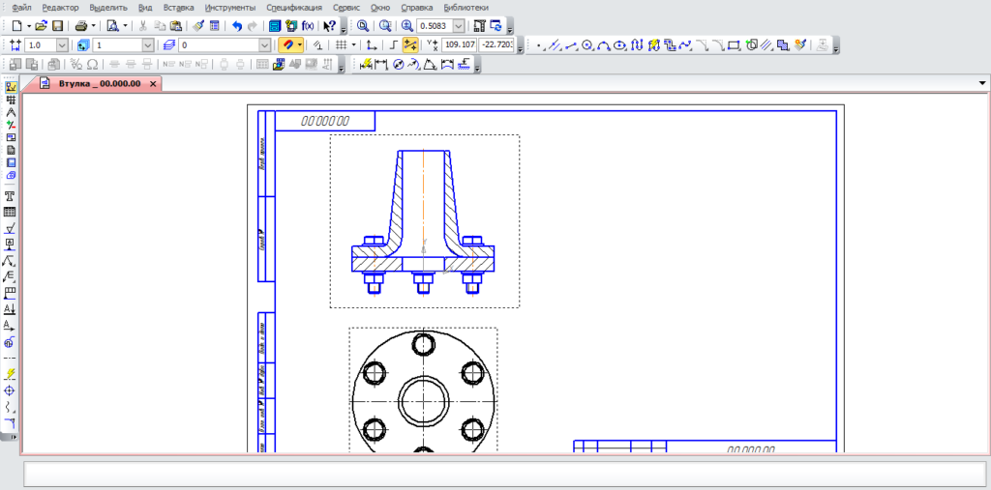
Task: Open the document tabs list arrow
Action: pos(982,84)
